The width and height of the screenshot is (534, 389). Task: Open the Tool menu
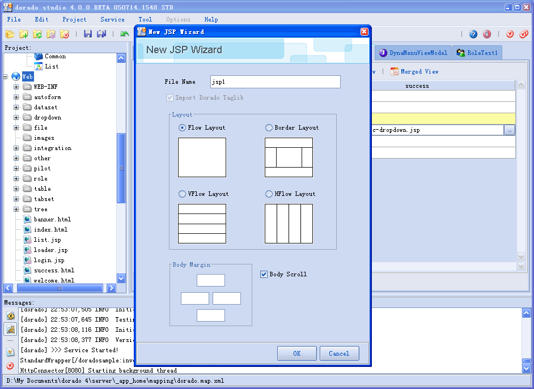point(146,19)
